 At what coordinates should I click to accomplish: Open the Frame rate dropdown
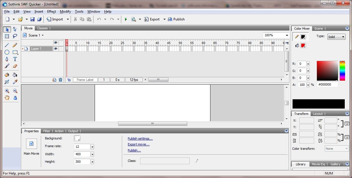tap(92, 147)
